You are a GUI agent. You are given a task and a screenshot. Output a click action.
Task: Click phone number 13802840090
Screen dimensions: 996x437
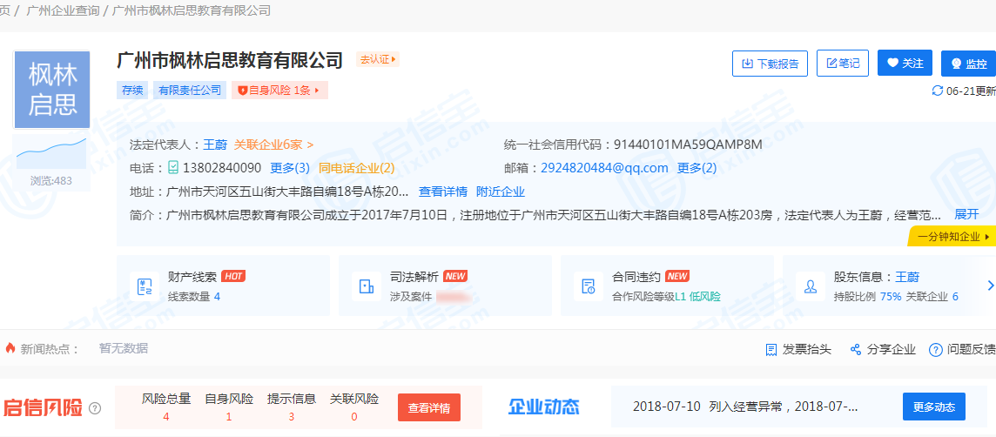click(x=222, y=168)
